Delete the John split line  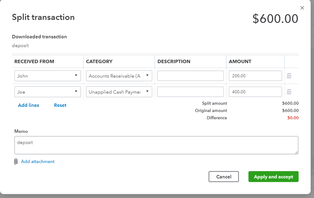(x=289, y=76)
